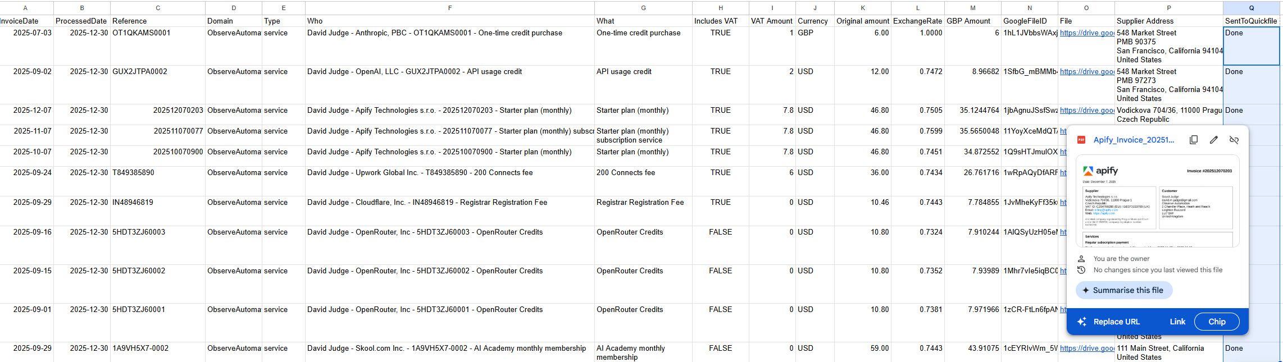Screen dimensions: 1283x362
Task: Open Apify_Invoice file title link
Action: (x=1134, y=140)
